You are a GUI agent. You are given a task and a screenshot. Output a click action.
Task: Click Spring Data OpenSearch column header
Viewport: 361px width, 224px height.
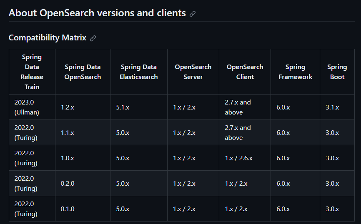tap(83, 72)
